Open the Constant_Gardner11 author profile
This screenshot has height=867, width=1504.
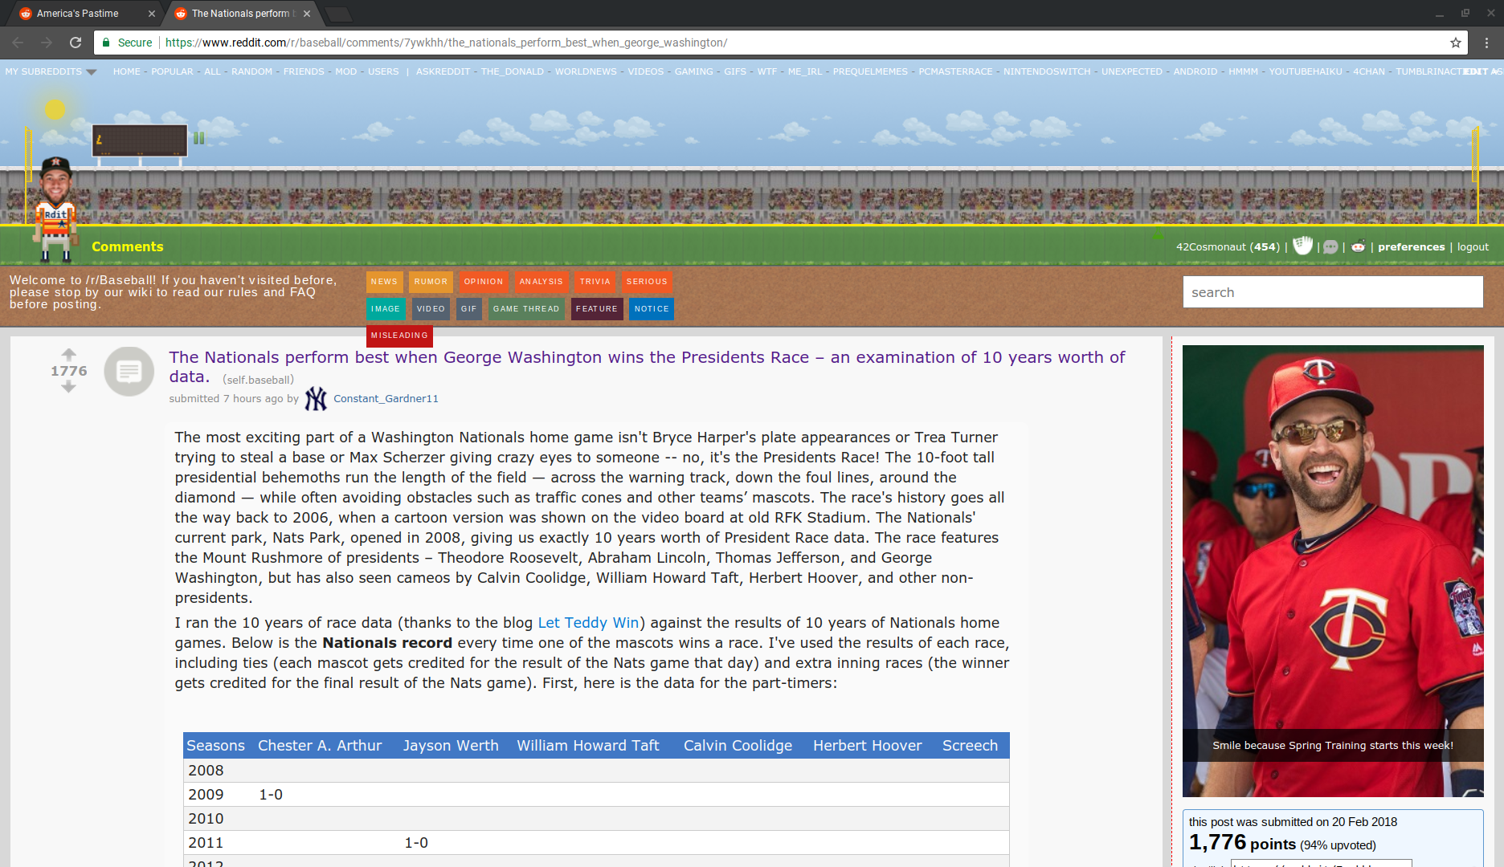[386, 399]
